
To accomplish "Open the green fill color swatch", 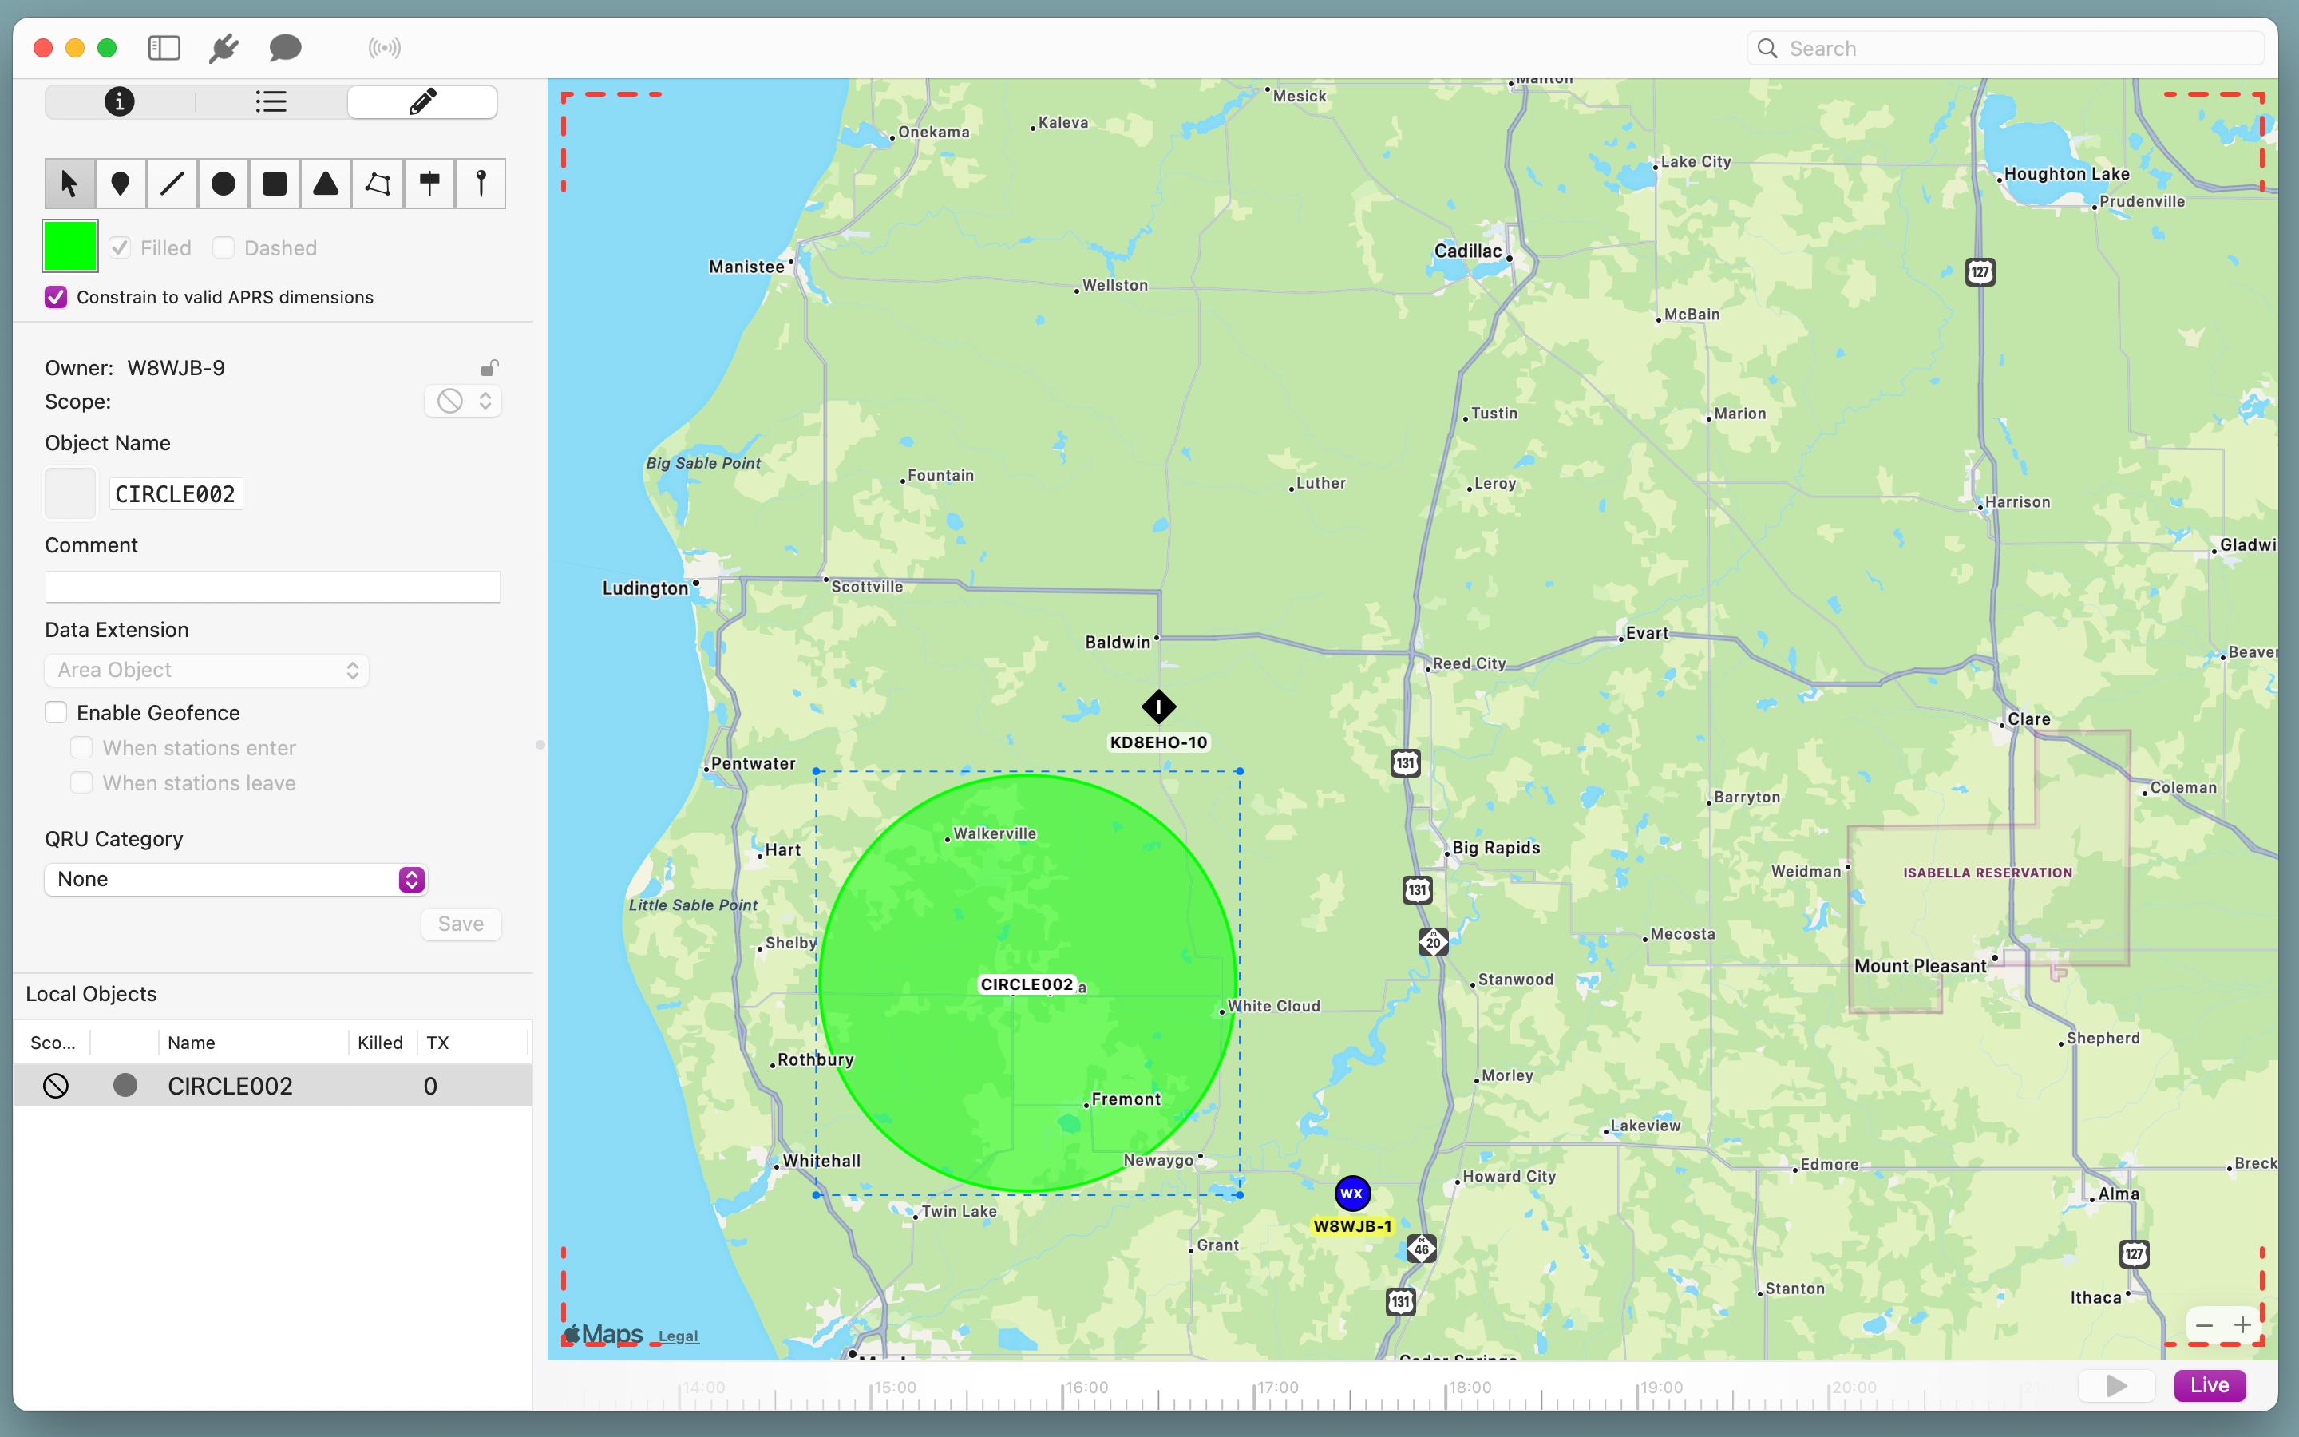I will 70,246.
